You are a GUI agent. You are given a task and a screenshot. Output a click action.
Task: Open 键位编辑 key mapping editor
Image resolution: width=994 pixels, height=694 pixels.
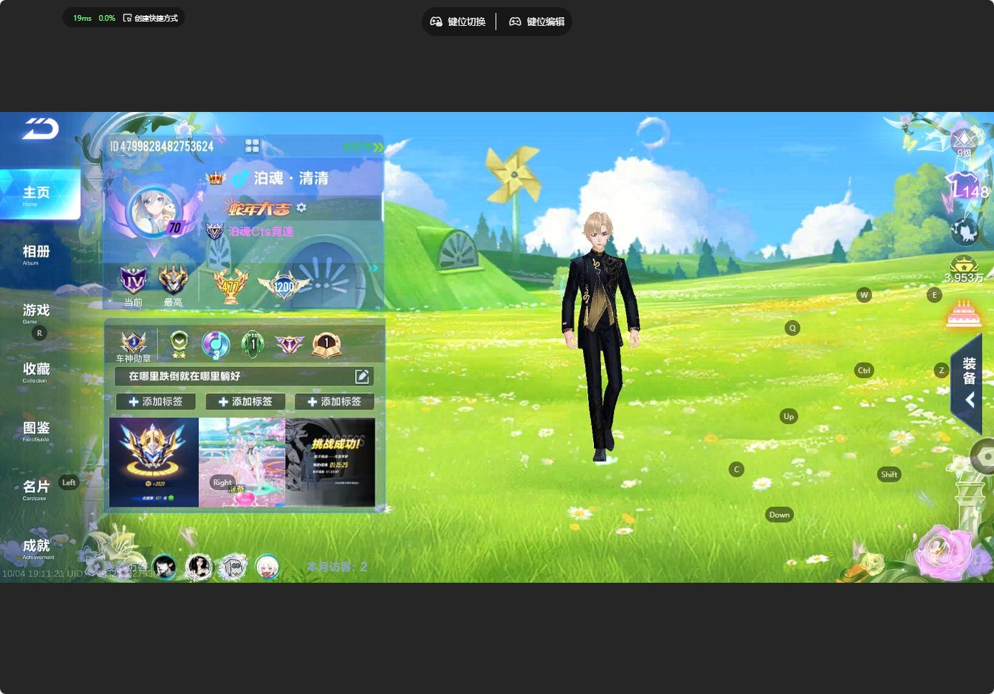[x=537, y=22]
